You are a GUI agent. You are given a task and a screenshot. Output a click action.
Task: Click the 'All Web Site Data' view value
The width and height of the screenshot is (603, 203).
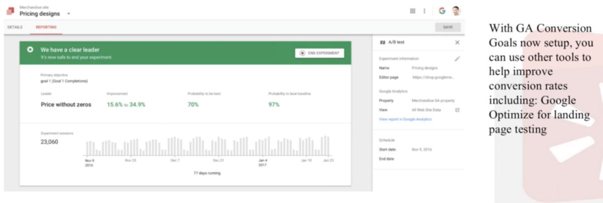pos(426,109)
